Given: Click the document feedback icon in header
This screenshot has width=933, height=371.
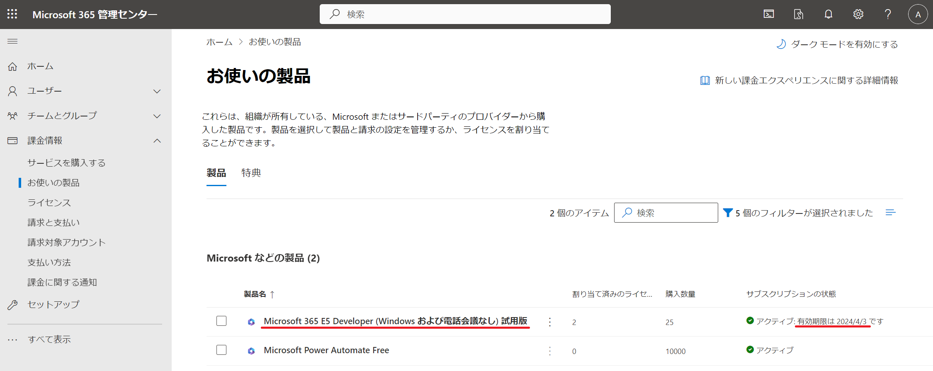Looking at the screenshot, I should 799,15.
